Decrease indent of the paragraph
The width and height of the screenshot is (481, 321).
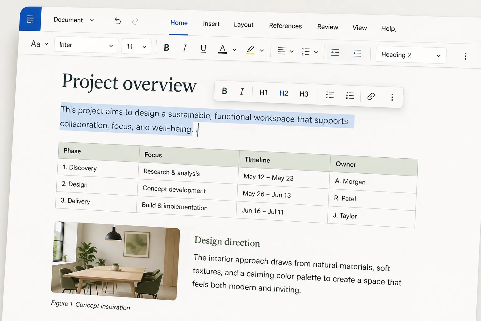tap(335, 52)
